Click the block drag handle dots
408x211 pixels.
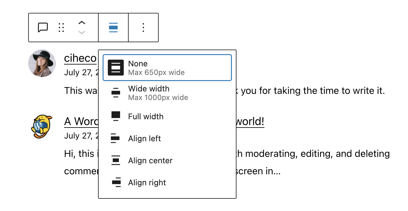pos(61,27)
